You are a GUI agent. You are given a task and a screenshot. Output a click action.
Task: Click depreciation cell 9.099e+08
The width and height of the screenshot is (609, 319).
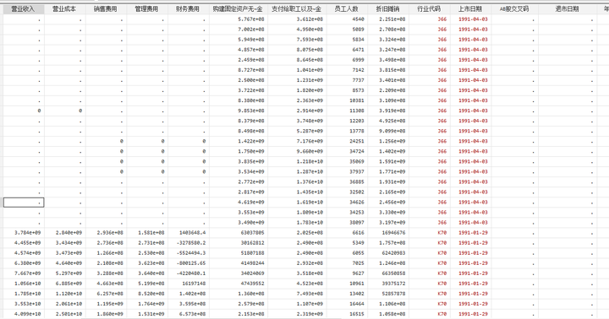tap(388, 131)
